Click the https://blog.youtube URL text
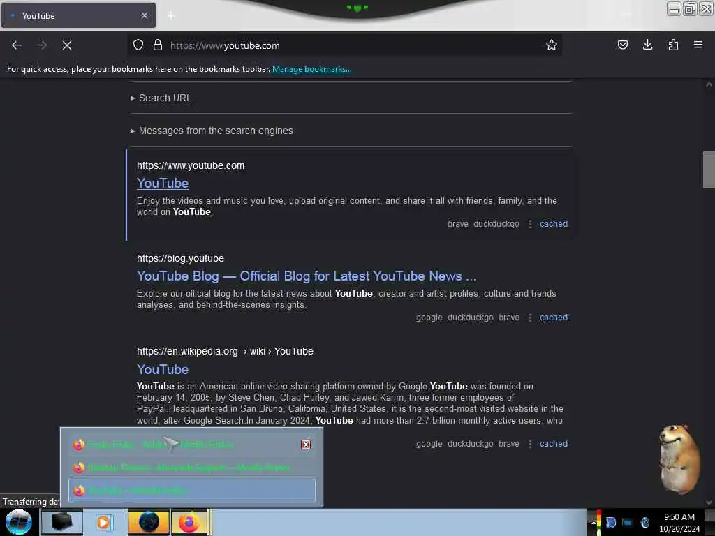This screenshot has width=715, height=536. (181, 258)
